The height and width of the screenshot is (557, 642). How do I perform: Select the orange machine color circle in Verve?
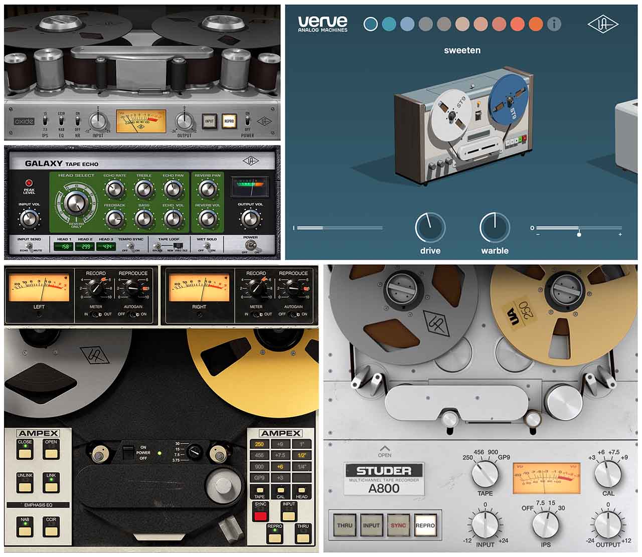[536, 24]
